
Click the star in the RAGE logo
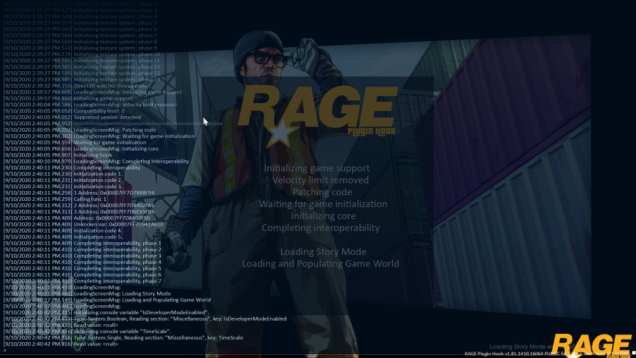click(x=280, y=132)
